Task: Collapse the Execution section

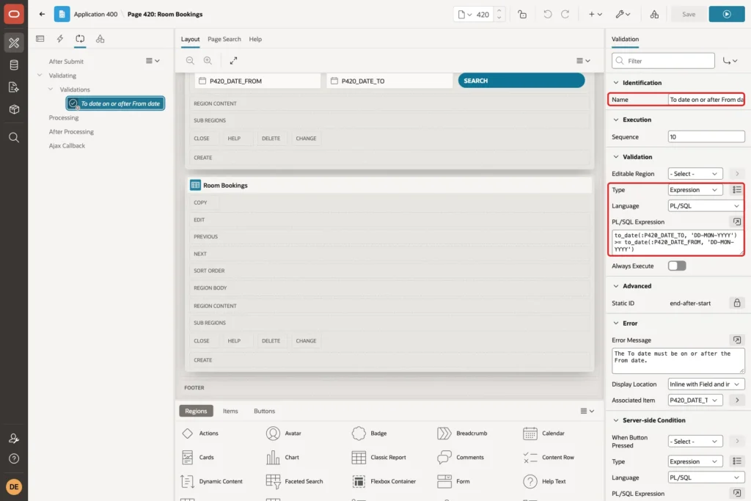Action: [x=616, y=120]
